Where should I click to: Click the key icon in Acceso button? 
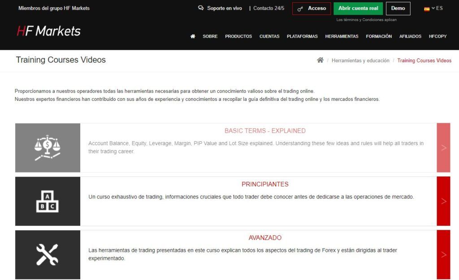pos(300,9)
